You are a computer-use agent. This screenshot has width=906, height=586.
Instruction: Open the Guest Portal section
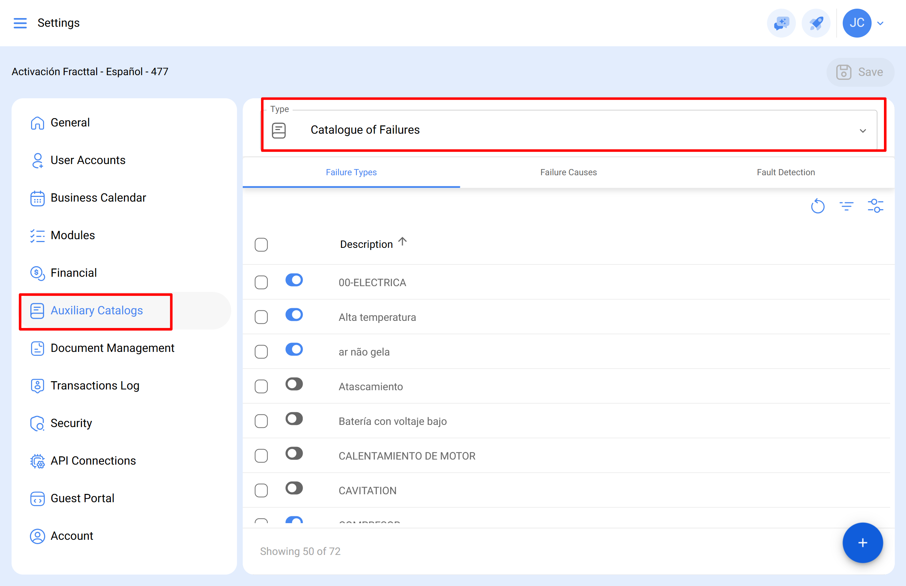tap(82, 498)
